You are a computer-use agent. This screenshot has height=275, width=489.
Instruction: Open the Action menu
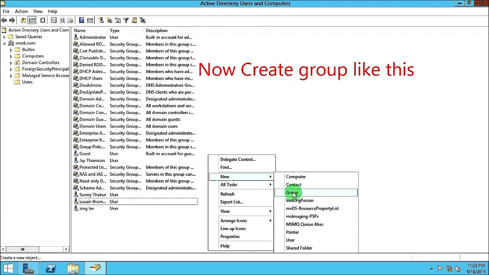(21, 11)
